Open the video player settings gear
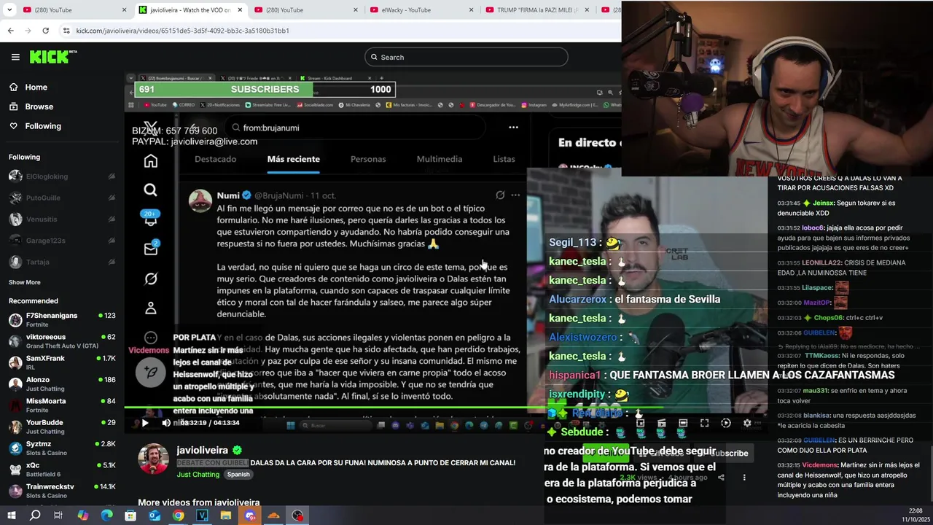This screenshot has width=933, height=525. point(747,422)
